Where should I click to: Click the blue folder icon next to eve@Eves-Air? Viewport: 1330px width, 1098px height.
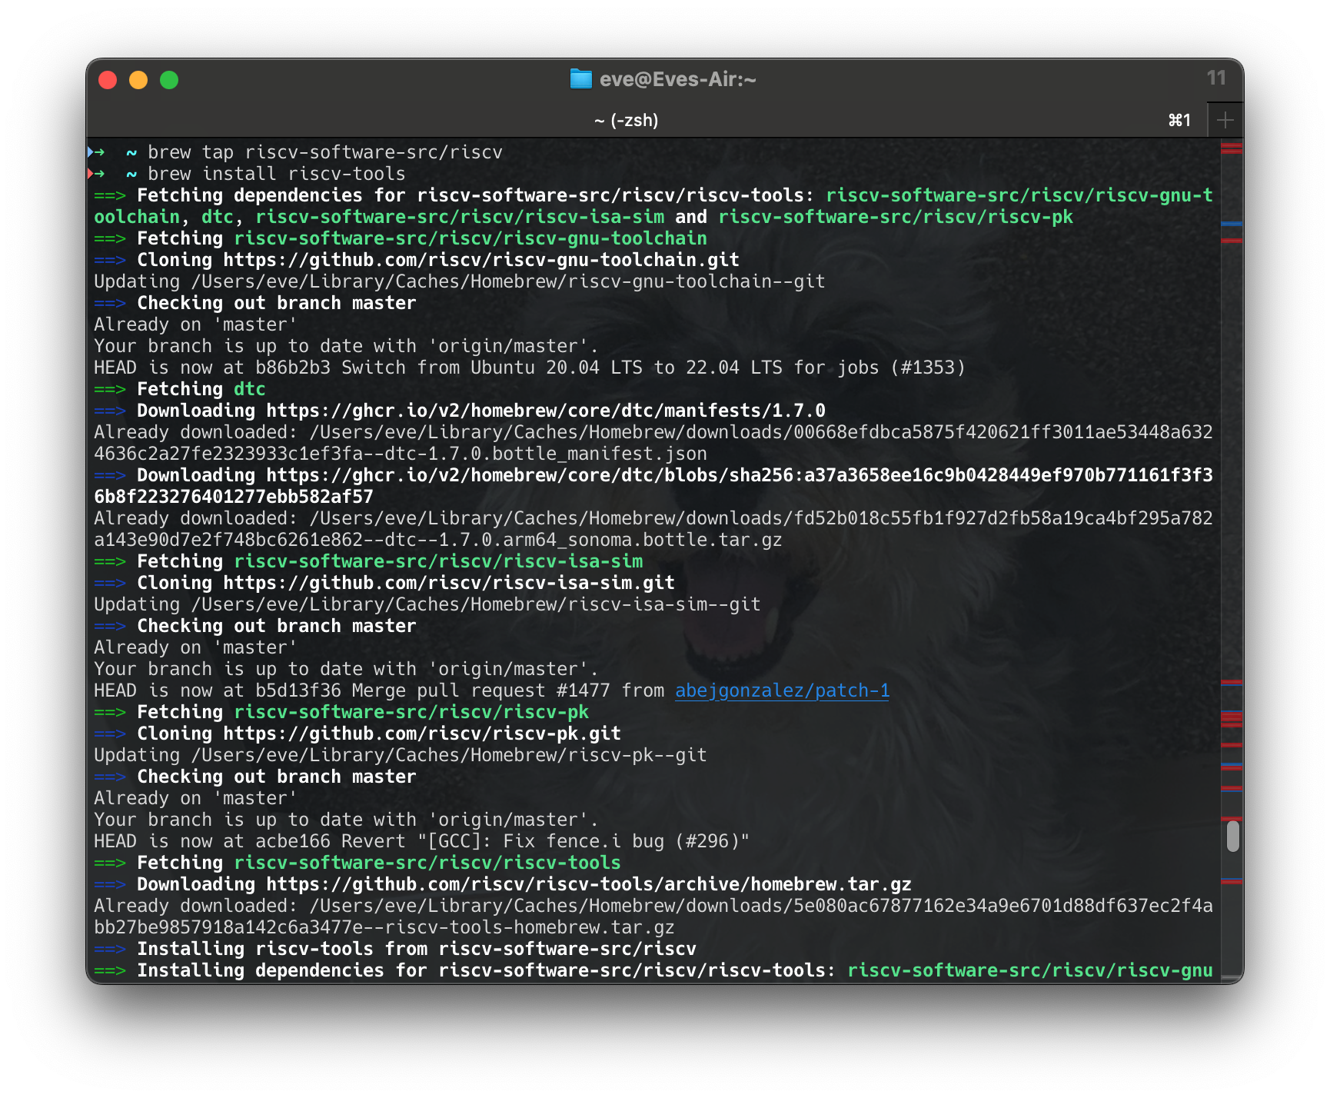[x=580, y=78]
